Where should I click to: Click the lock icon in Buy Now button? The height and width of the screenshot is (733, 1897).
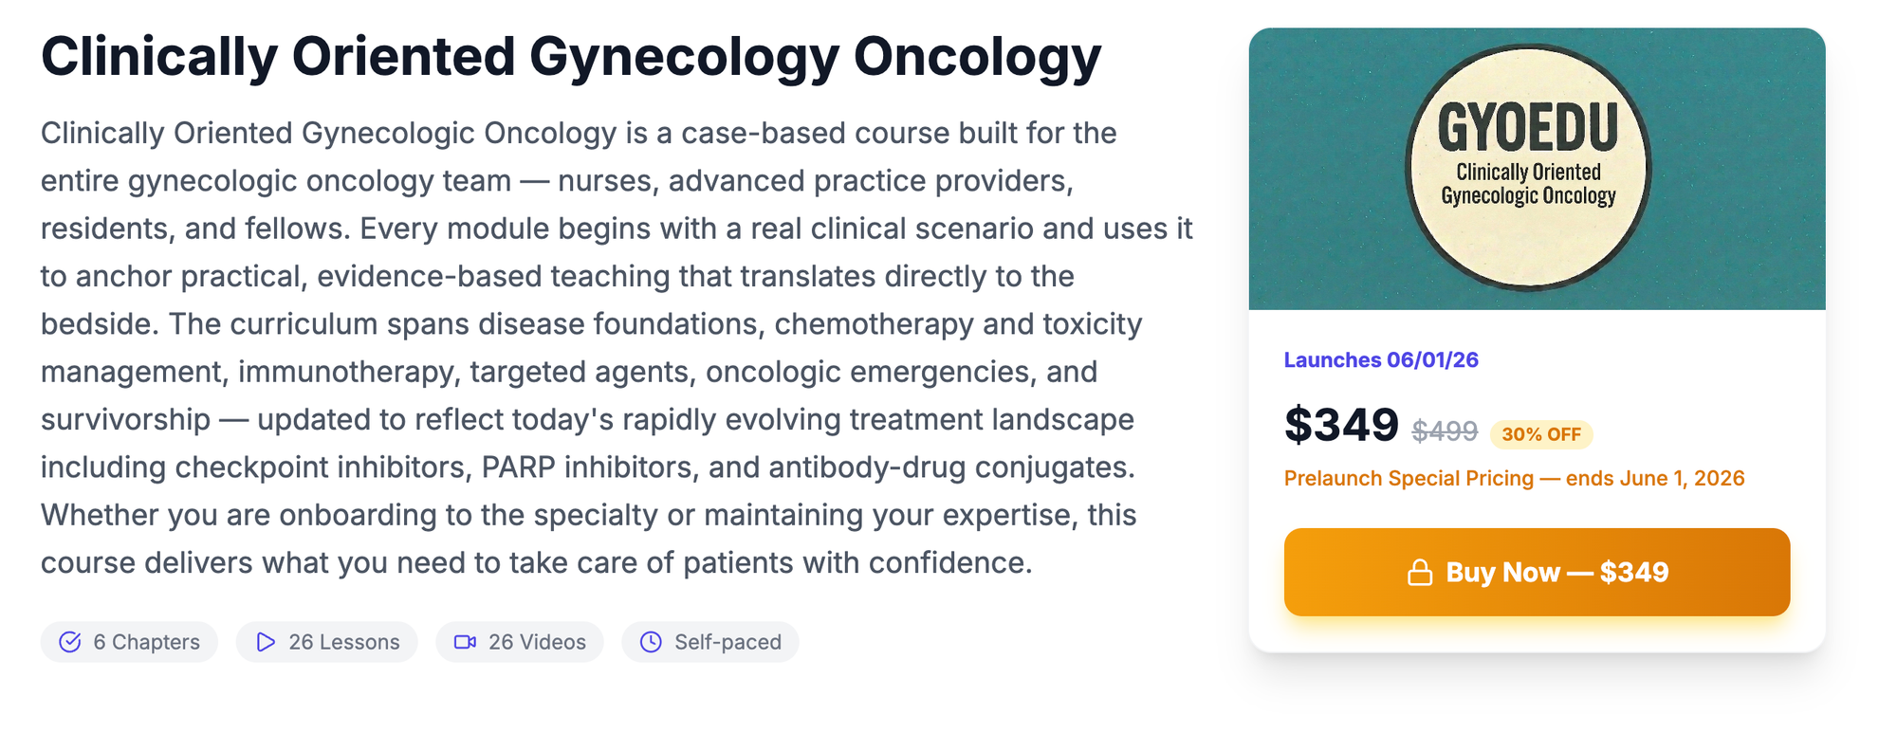tap(1419, 573)
